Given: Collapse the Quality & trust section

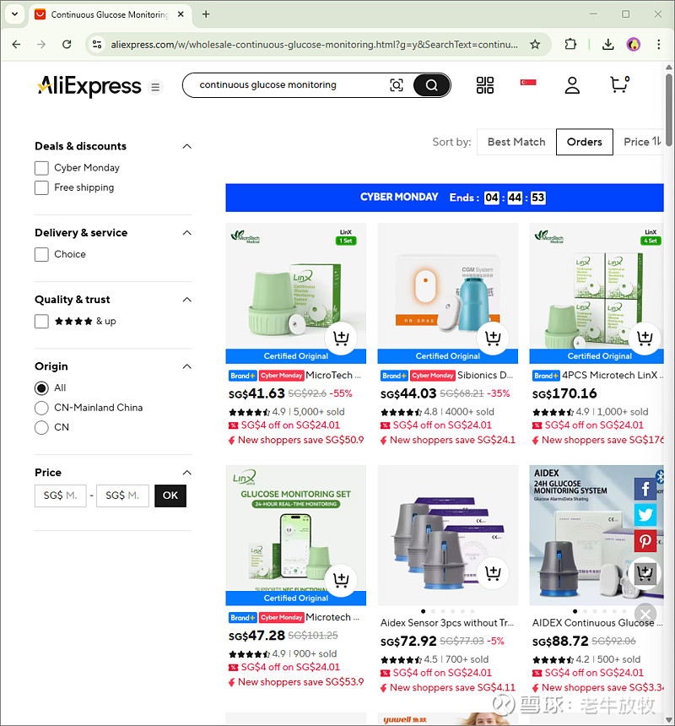Looking at the screenshot, I should pyautogui.click(x=187, y=300).
